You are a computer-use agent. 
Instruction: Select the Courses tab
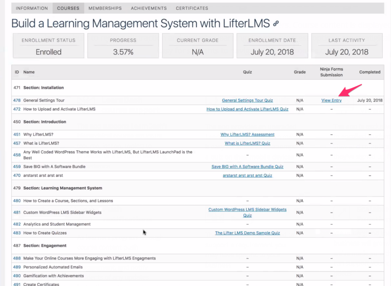[68, 8]
